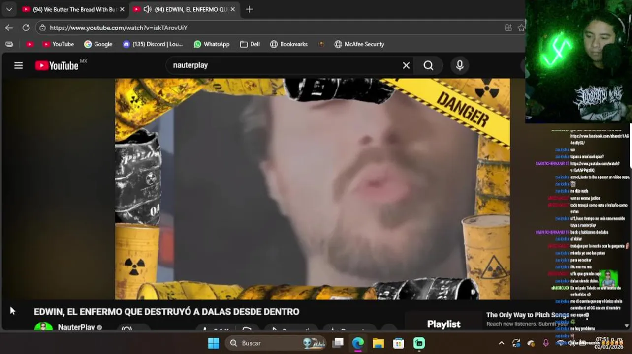Select the 'EDWIN, EL ENFERMO' tab

click(185, 9)
